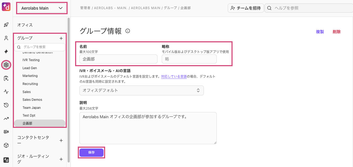Screen dimensions: 353x167
Task: Add a new group with plus icon
Action: pyautogui.click(x=61, y=38)
